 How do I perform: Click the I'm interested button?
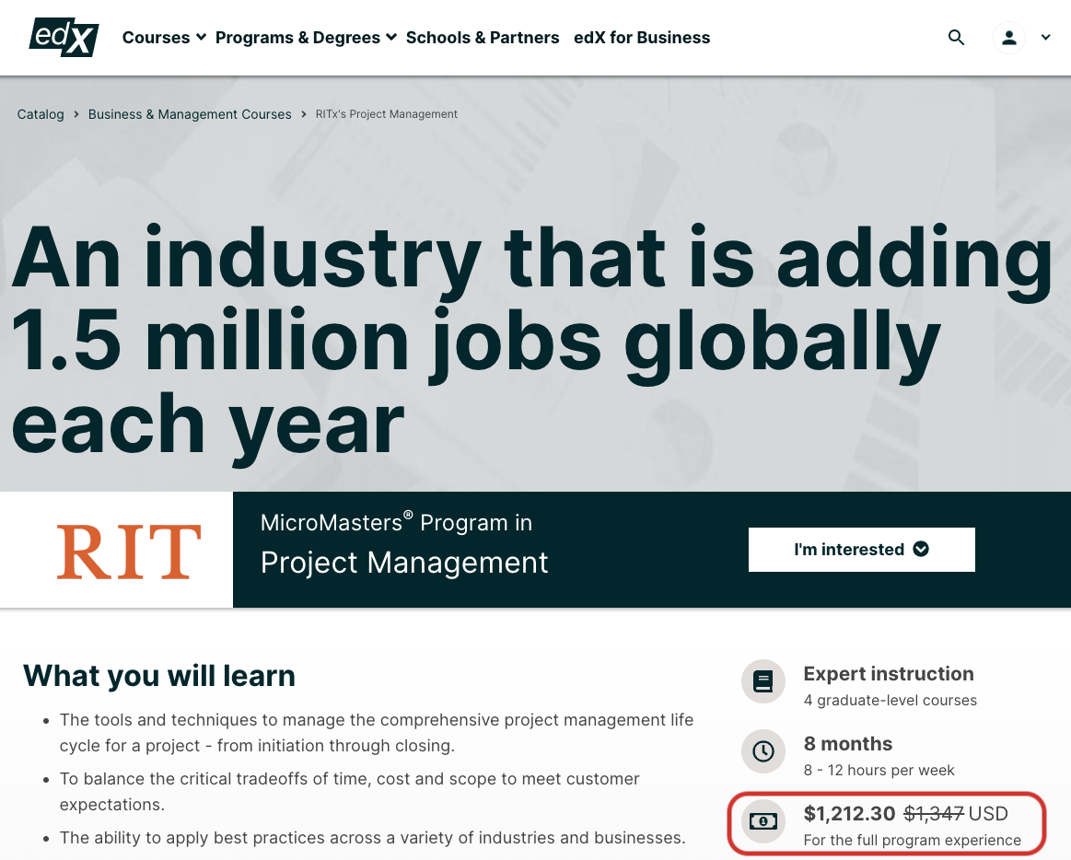tap(861, 549)
